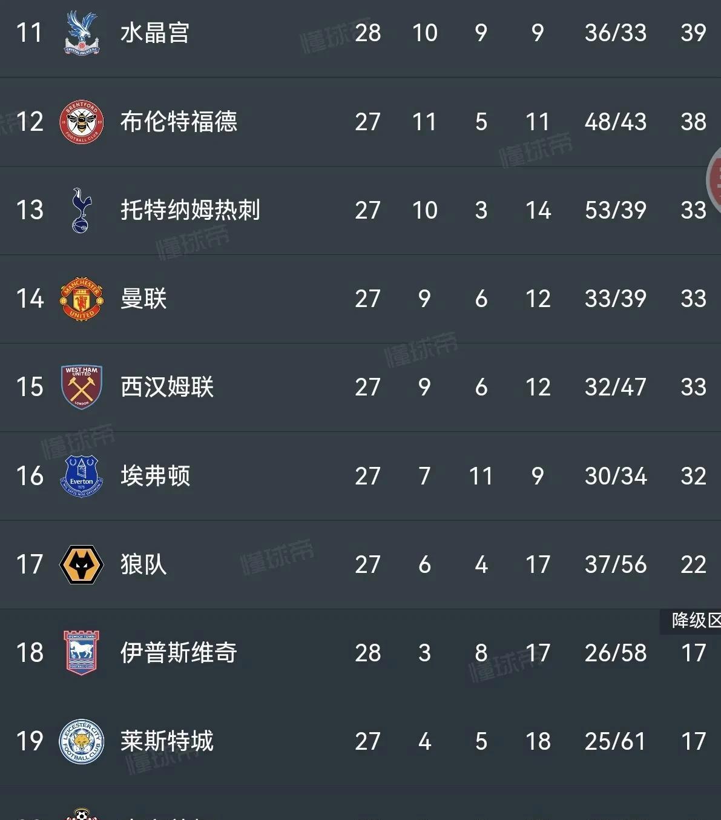This screenshot has height=820, width=721.
Task: Click the Wolves wolf-head logo
Action: tap(81, 564)
